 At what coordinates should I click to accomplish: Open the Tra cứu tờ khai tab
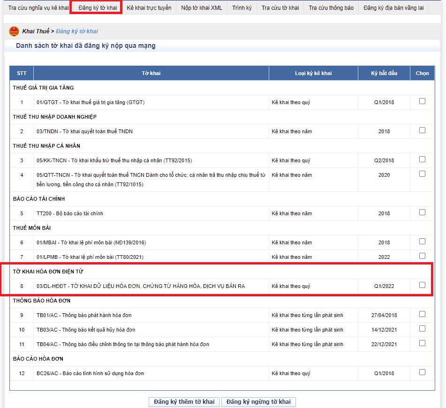click(280, 8)
